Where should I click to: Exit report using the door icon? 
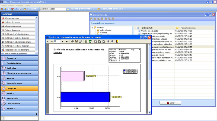(x=117, y=42)
